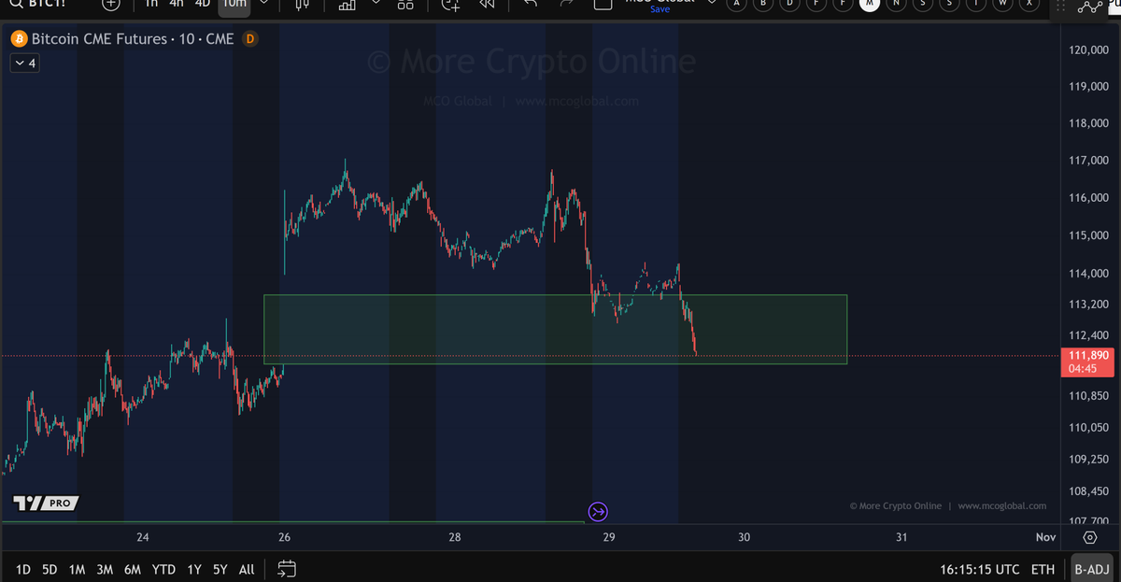Click the TradingView PRO logo
1121x582 pixels.
[x=46, y=504]
